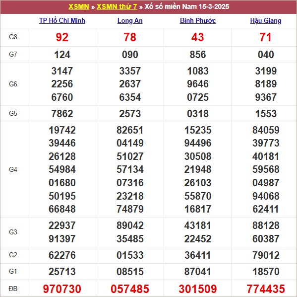The height and width of the screenshot is (297, 297).
Task: Open the Hậu Giang results link
Action: click(x=266, y=20)
